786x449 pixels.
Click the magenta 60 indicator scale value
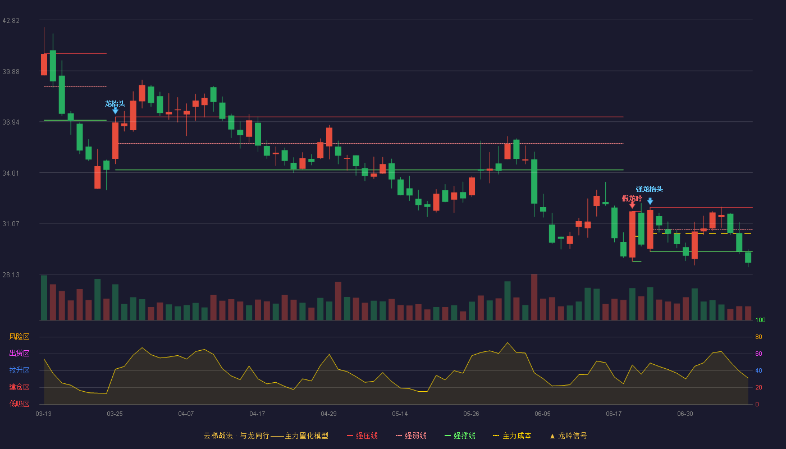(758, 354)
